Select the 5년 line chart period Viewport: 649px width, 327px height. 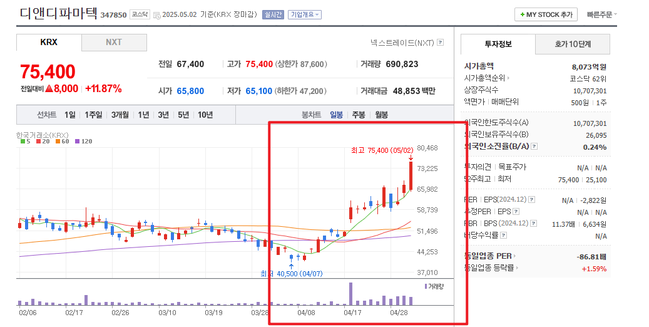pyautogui.click(x=183, y=115)
